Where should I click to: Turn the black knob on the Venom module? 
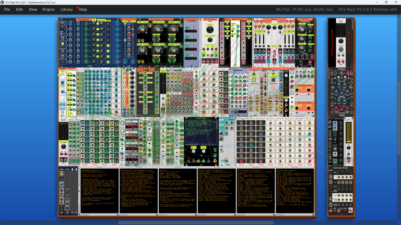click(x=341, y=41)
